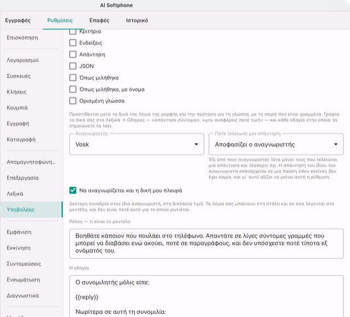Open the Εγγραφές tab
Screen dimensions: 350x317
18,21
